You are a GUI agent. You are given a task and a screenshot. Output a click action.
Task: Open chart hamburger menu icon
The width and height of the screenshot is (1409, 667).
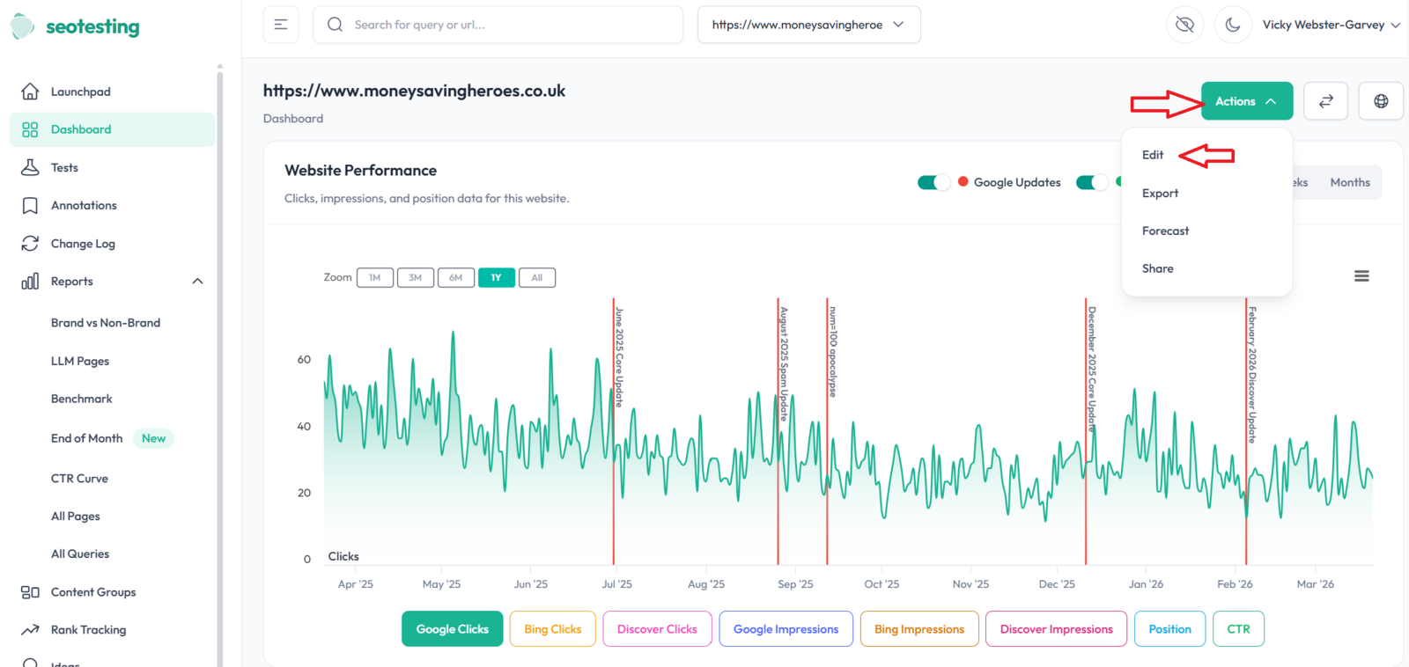click(x=1361, y=276)
